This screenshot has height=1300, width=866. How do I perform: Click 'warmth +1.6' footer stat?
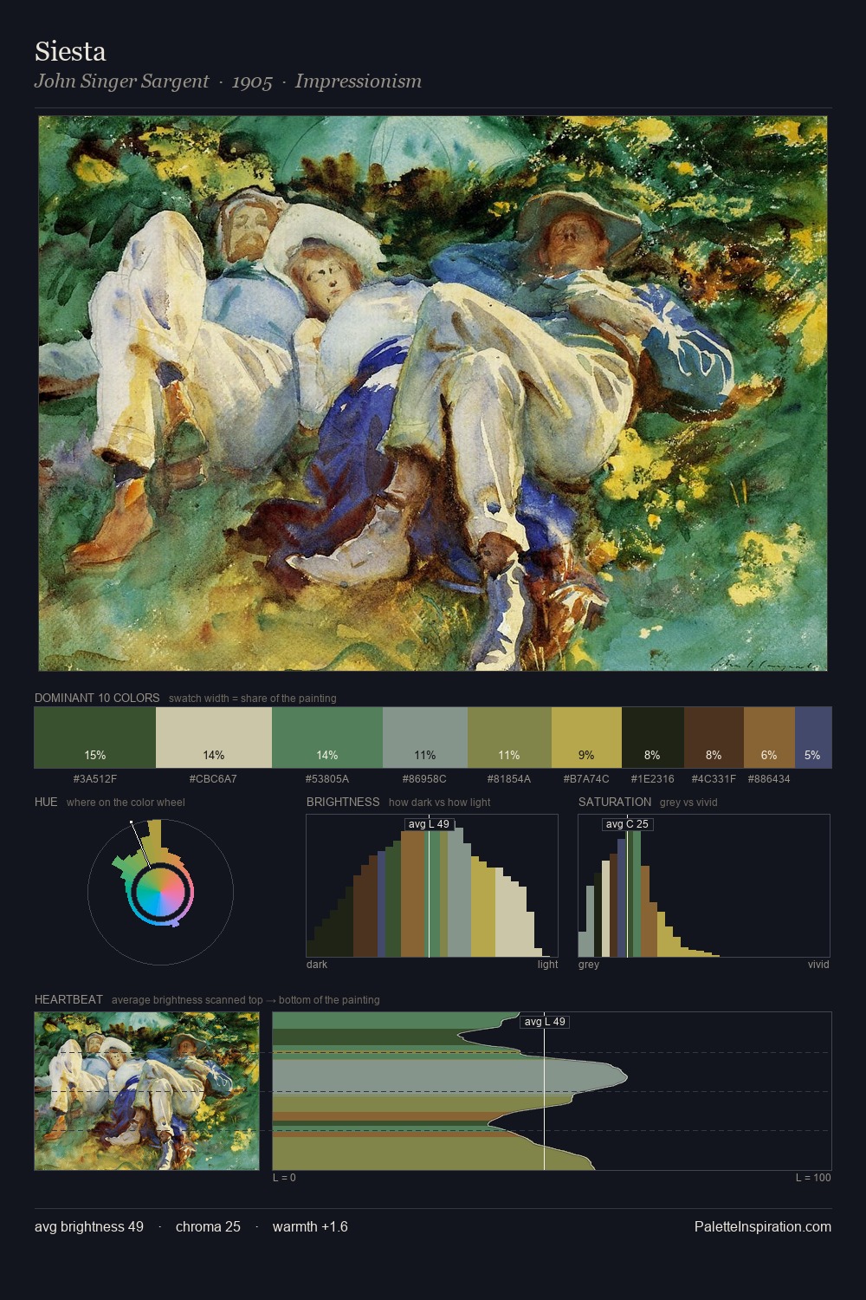(x=310, y=1227)
